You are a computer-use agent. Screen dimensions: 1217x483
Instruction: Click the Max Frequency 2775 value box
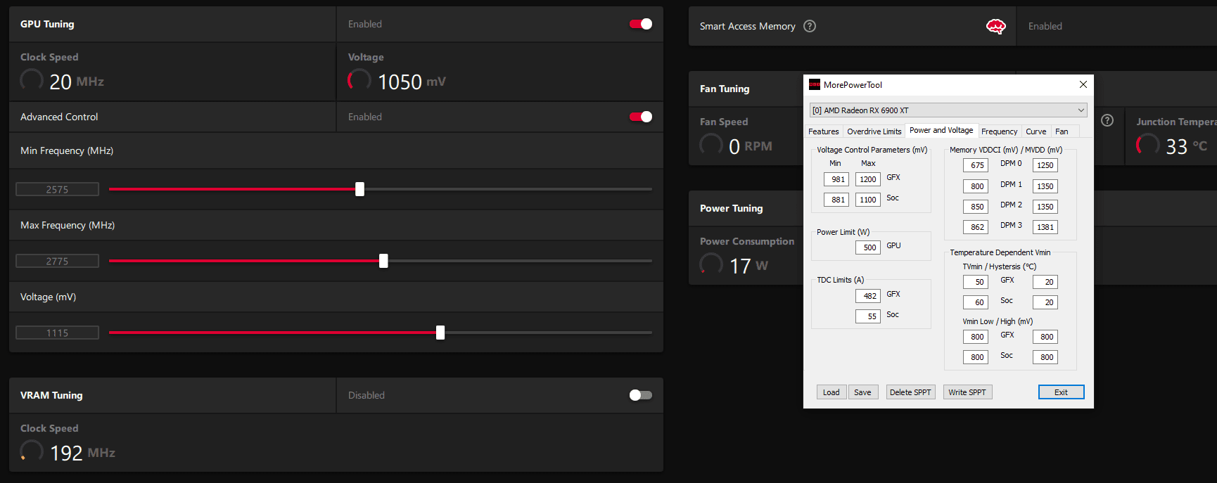click(x=57, y=261)
